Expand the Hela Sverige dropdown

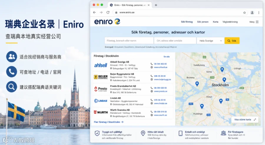[x=211, y=41]
